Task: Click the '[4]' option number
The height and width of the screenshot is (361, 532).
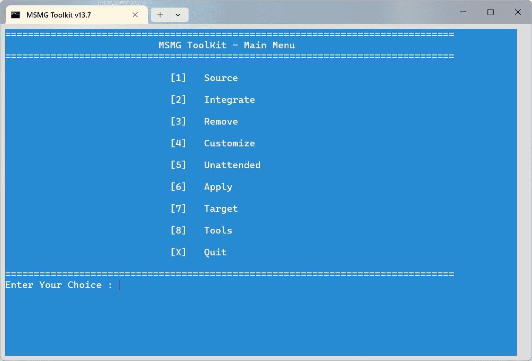Action: coord(179,143)
